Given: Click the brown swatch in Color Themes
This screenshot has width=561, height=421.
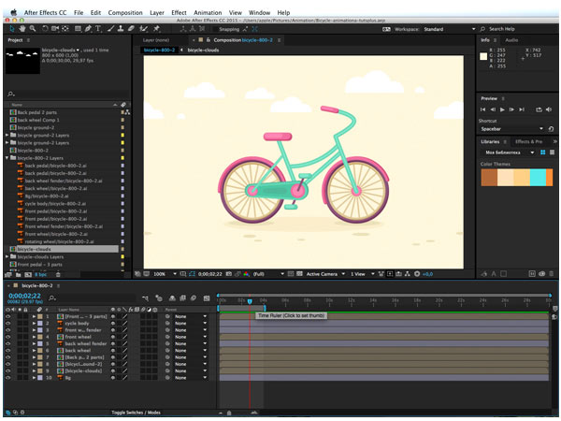Looking at the screenshot, I should tap(489, 178).
